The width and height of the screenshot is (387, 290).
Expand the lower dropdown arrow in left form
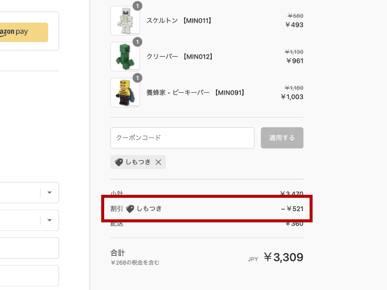click(x=49, y=220)
